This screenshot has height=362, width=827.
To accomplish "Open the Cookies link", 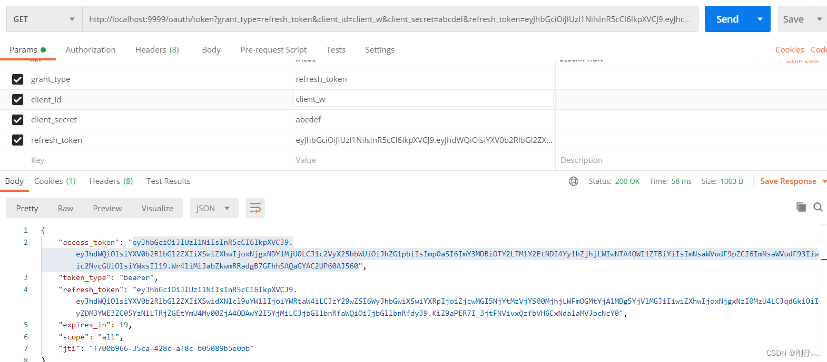I will coord(790,50).
